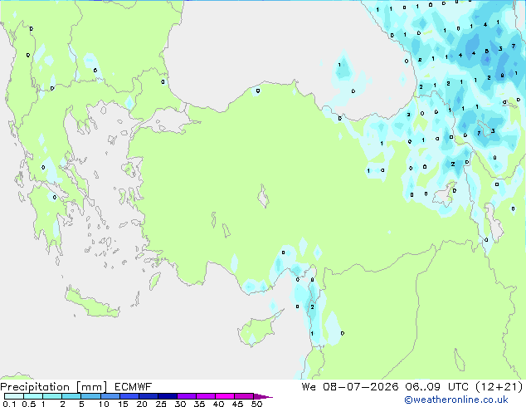Select the 20–25 mm legend swatch
The width and height of the screenshot is (526, 407).
click(149, 396)
